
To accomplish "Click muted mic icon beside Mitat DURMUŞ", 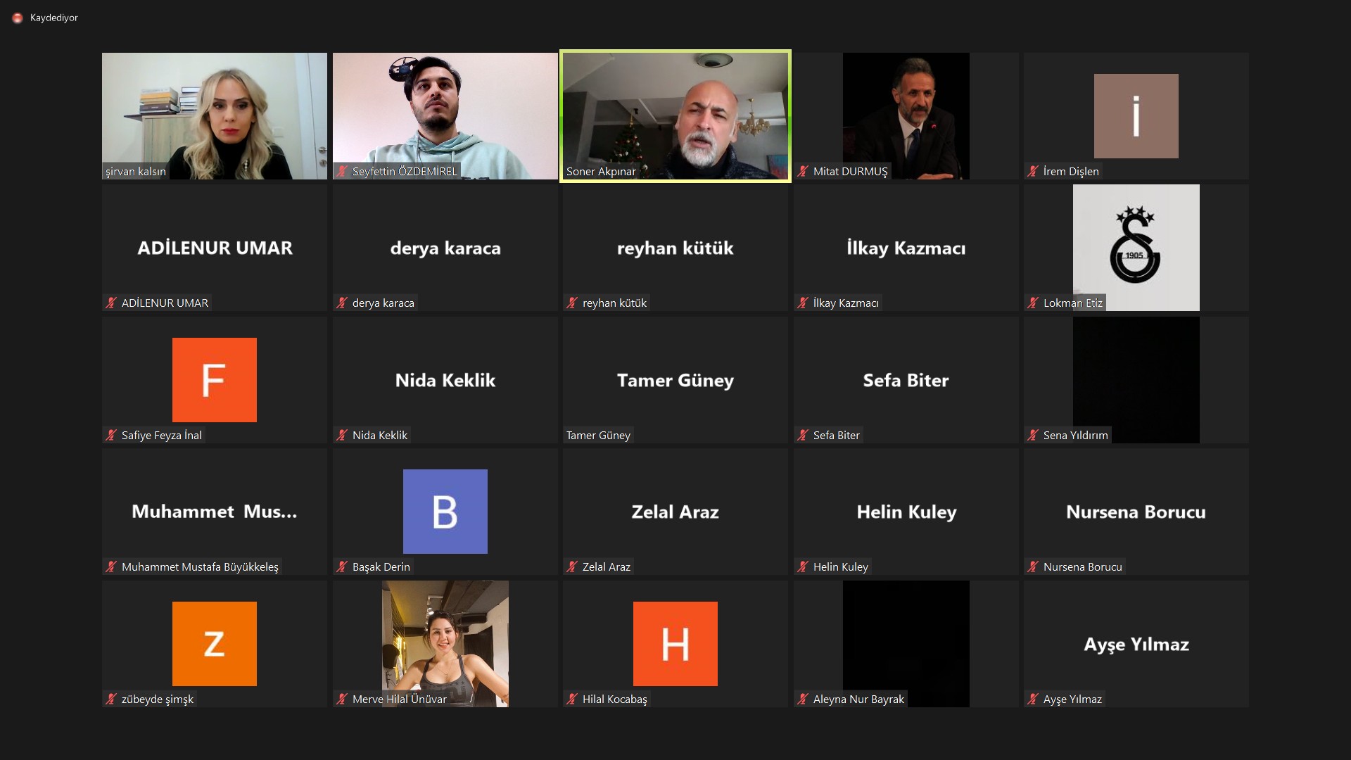I will tap(803, 171).
